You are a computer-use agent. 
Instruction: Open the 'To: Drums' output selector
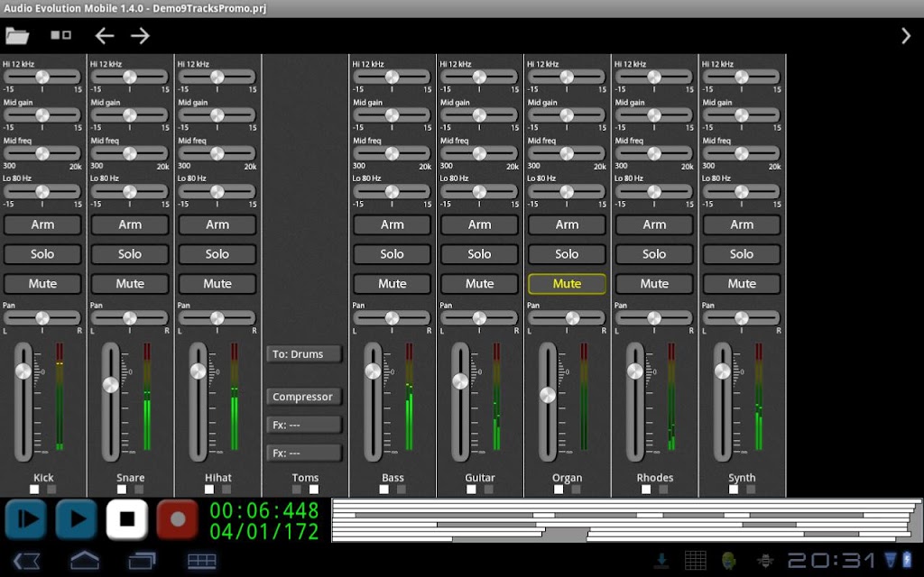[x=304, y=354]
